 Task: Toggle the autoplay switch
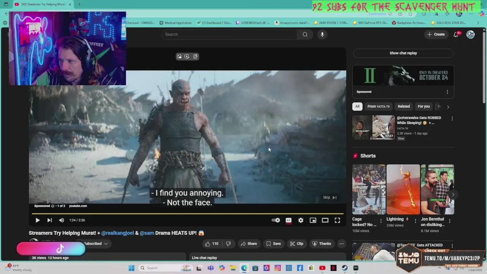(x=276, y=220)
